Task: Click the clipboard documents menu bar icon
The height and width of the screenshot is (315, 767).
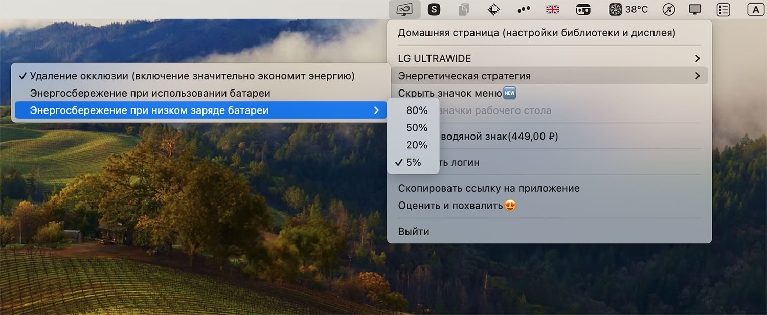Action: pyautogui.click(x=464, y=9)
